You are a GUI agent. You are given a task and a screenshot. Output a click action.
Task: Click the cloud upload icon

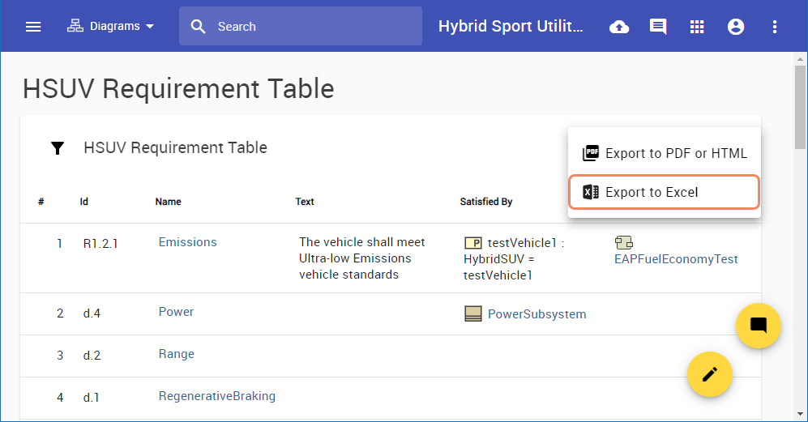[619, 27]
